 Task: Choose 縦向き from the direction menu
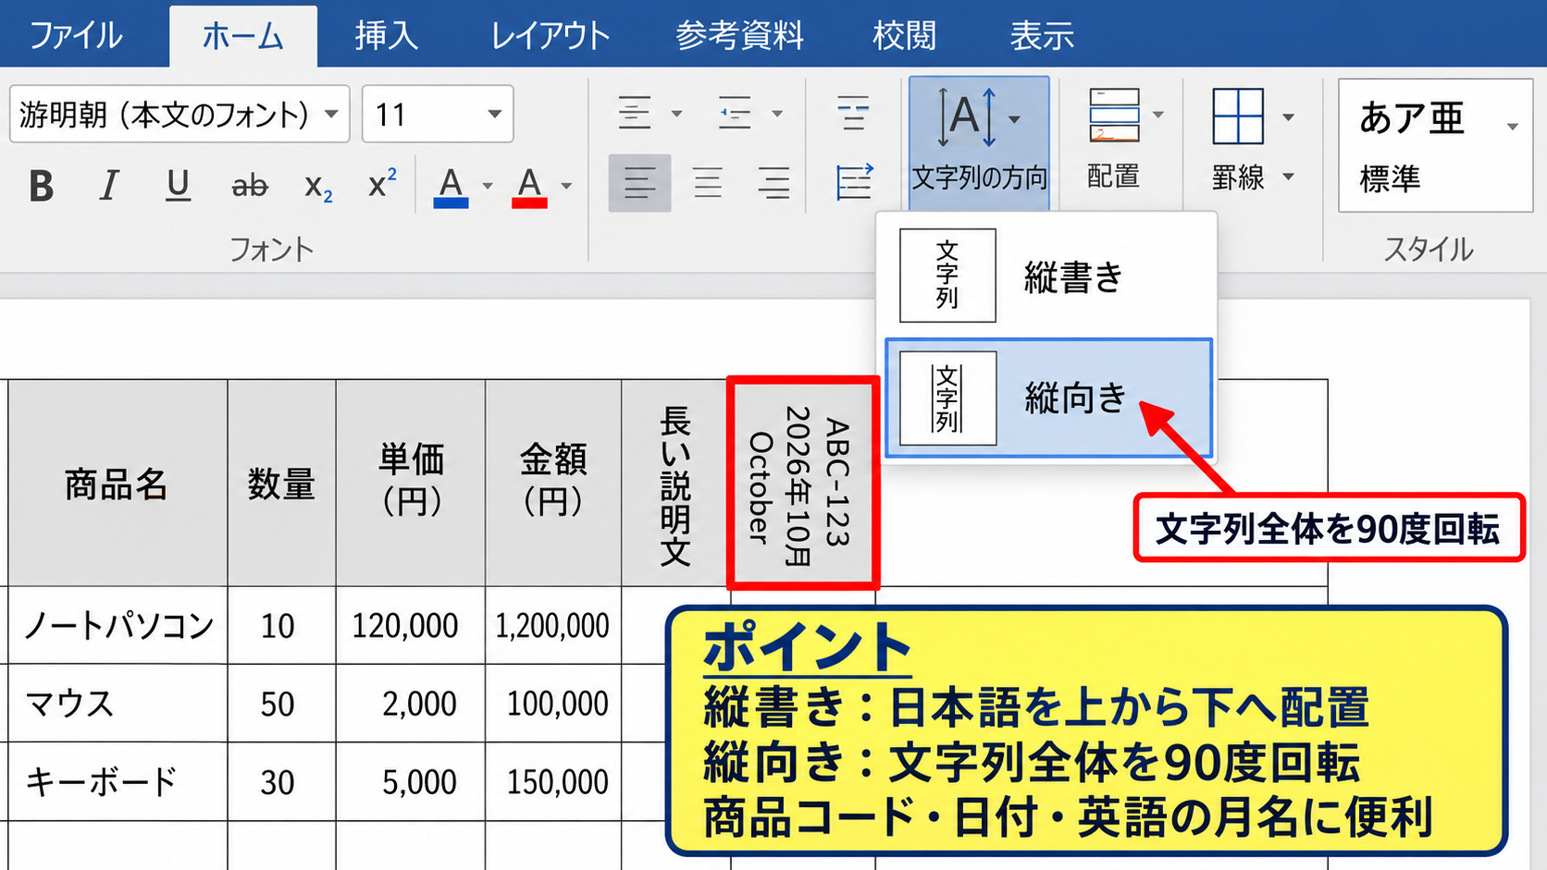click(1048, 398)
